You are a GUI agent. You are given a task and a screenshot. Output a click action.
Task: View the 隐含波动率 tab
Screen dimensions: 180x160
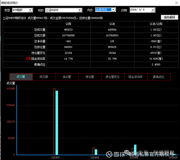(136, 77)
